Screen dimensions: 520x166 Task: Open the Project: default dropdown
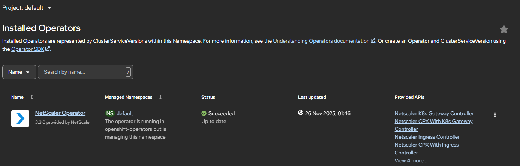(27, 7)
